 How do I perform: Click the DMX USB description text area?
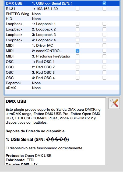pyautogui.click(x=55, y=131)
